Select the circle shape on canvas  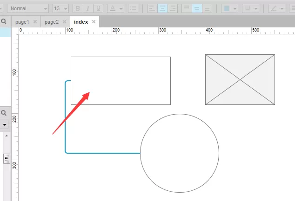tap(180, 153)
